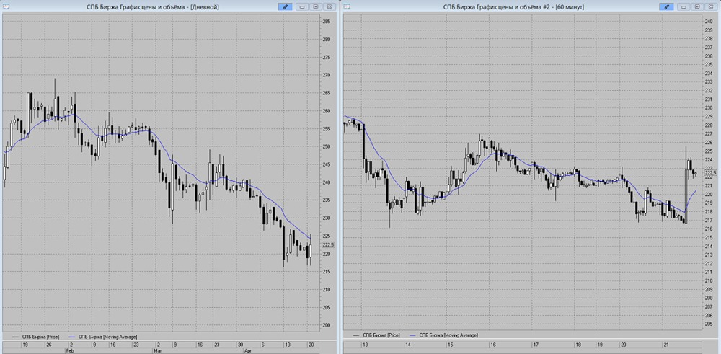Toggle the link button in the Дневной chart title bar
This screenshot has width=721, height=354.
point(285,7)
